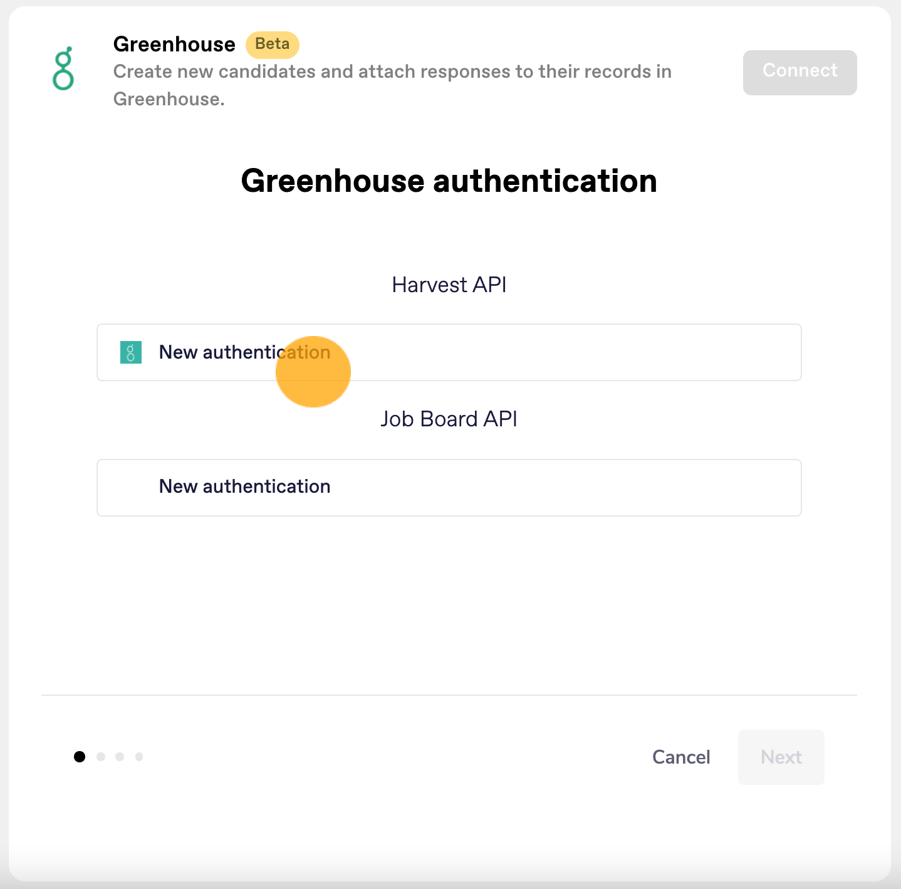Click the "Job Board API" label
Image resolution: width=901 pixels, height=889 pixels.
coord(449,419)
